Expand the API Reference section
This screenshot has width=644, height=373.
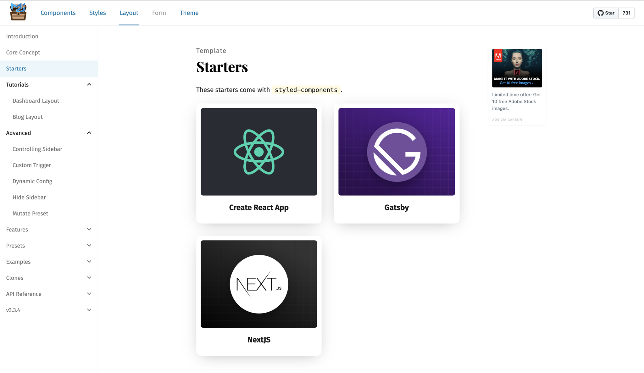tap(49, 294)
